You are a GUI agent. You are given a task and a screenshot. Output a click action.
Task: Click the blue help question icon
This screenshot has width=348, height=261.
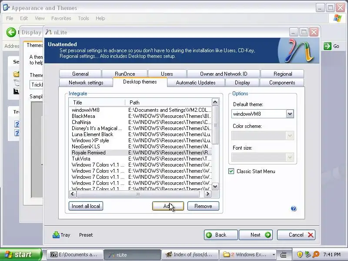coord(293,208)
